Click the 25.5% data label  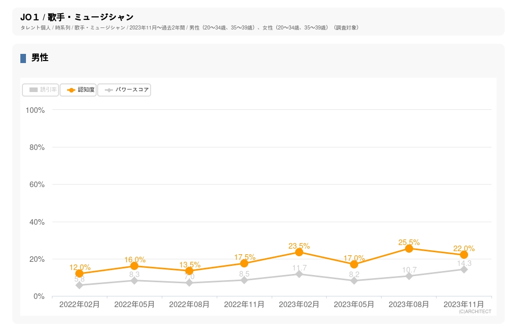point(409,243)
